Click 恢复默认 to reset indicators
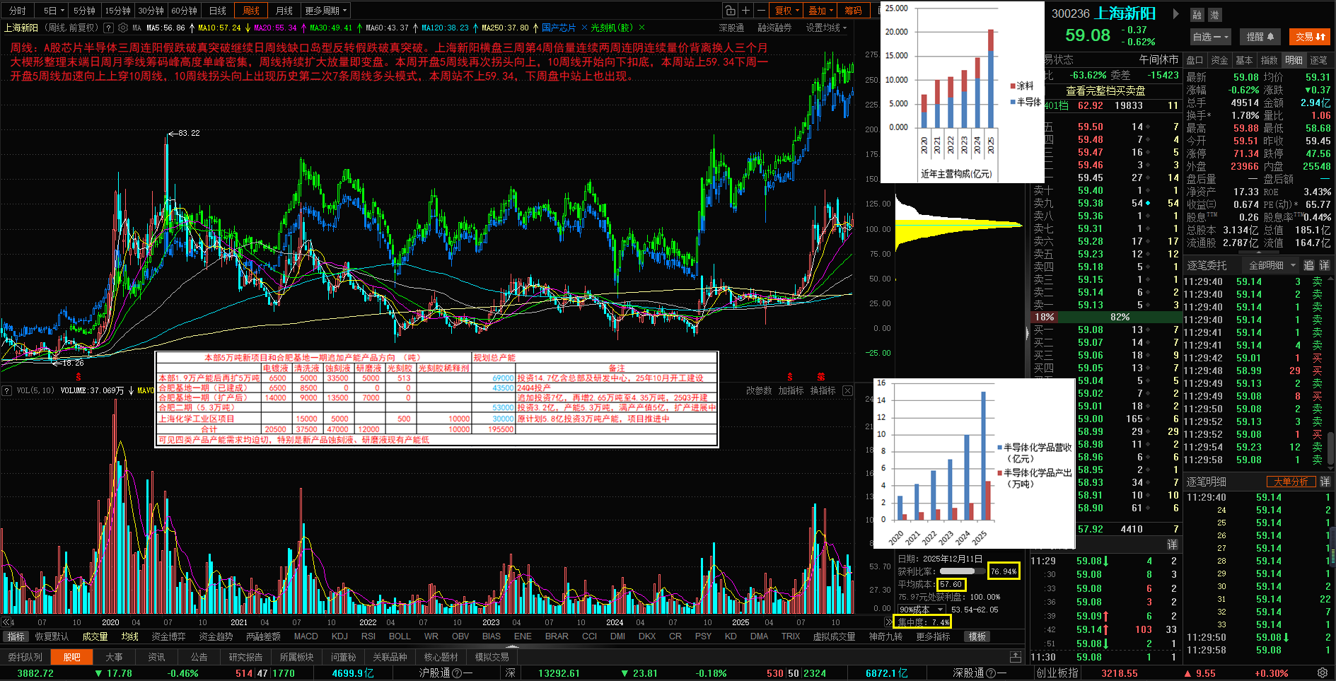 [x=52, y=636]
